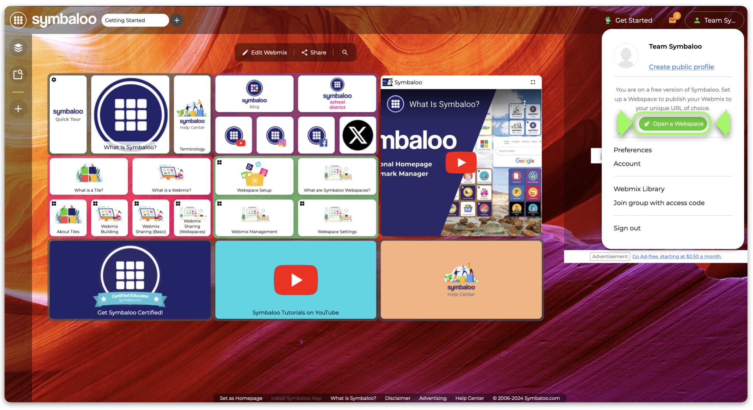Click Help Center footer link

click(x=469, y=398)
